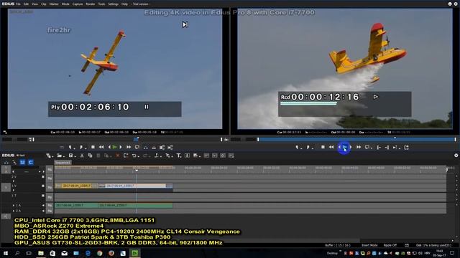Screen dimensions: 460x258
Task: Click Save Project icon in timeline toolbar
Action: (71, 156)
